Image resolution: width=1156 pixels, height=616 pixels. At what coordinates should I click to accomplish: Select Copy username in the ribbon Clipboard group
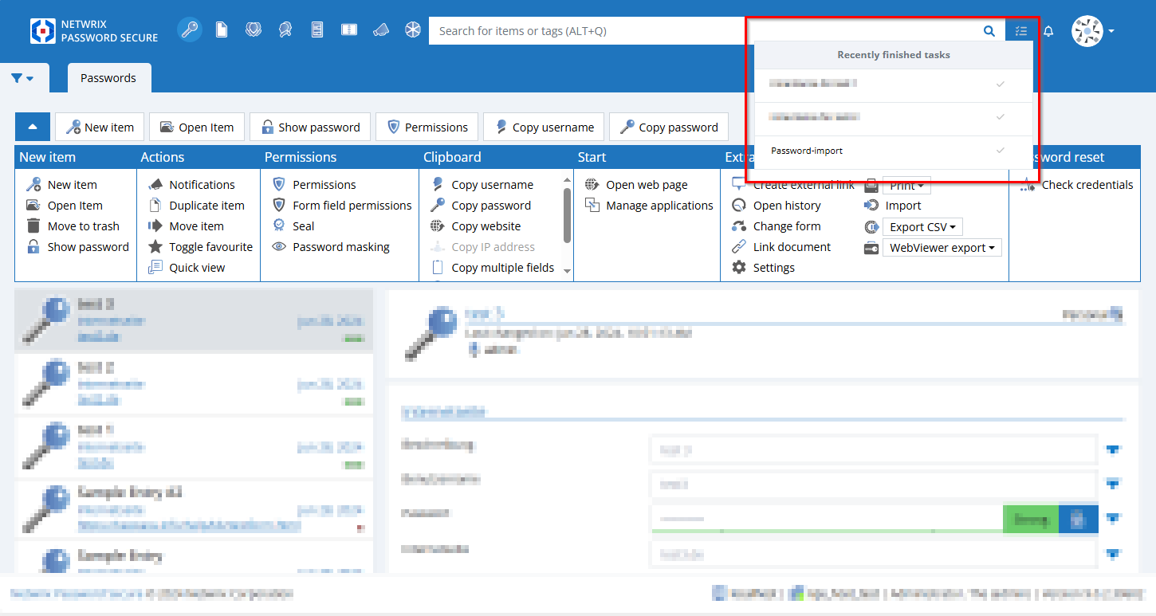(x=482, y=185)
